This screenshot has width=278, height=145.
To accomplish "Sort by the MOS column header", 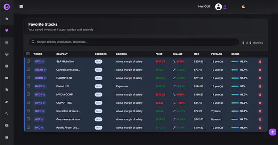I will click(x=196, y=54).
